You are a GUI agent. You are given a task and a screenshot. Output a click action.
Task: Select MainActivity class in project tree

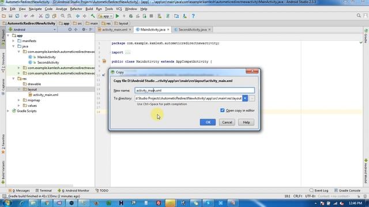click(x=46, y=57)
